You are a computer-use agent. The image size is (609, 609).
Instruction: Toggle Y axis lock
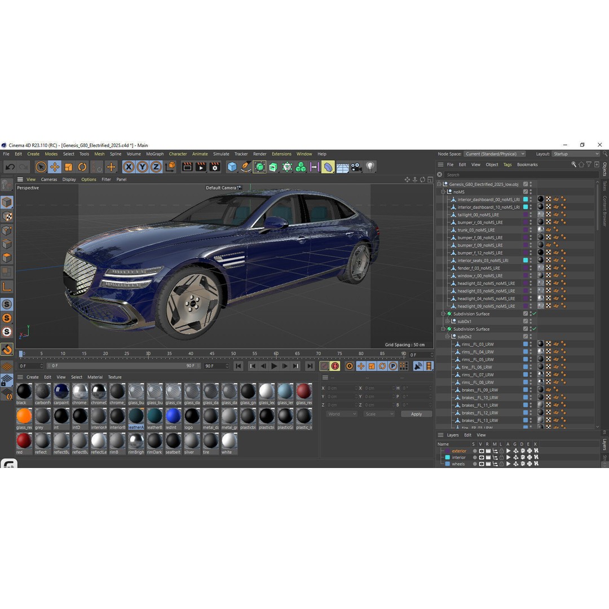142,167
